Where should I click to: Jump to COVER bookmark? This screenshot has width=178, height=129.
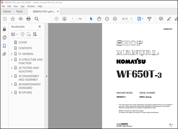[23, 43]
